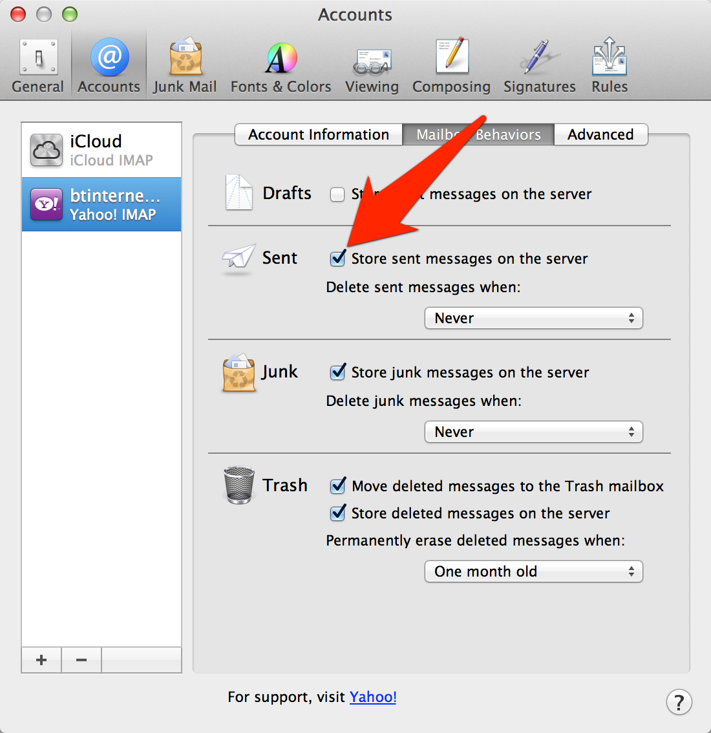
Task: Open Delete sent messages when dropdown
Action: click(x=533, y=318)
